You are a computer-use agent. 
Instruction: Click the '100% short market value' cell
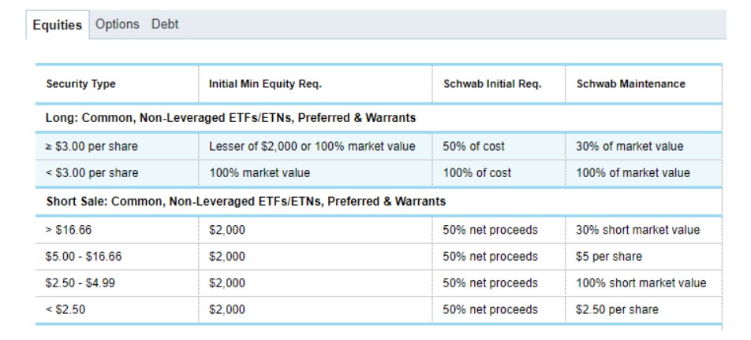click(641, 283)
